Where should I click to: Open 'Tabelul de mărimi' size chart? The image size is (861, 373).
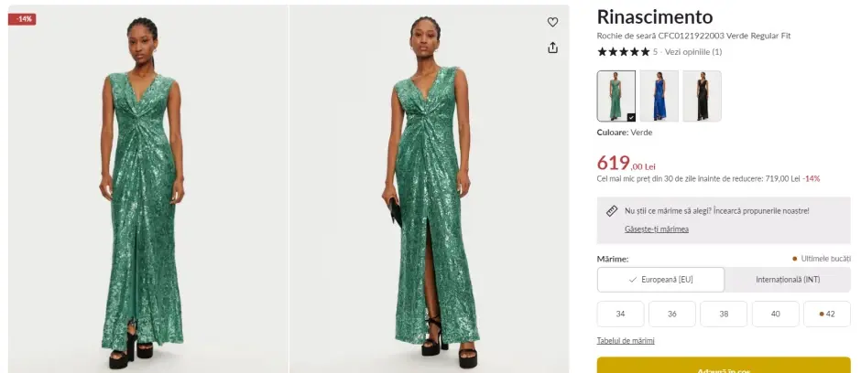(x=625, y=341)
